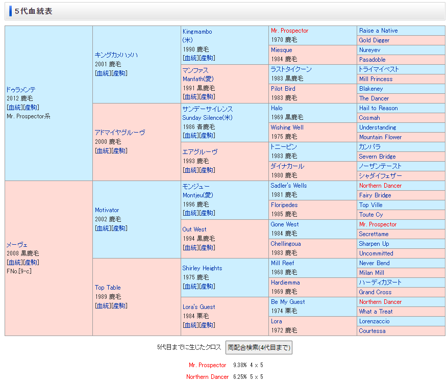
Task: Open the Lora's Guest horse link
Action: coord(198,307)
